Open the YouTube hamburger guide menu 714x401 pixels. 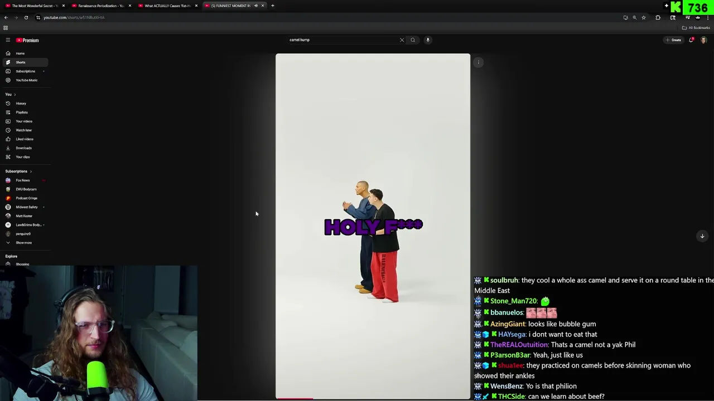click(8, 40)
